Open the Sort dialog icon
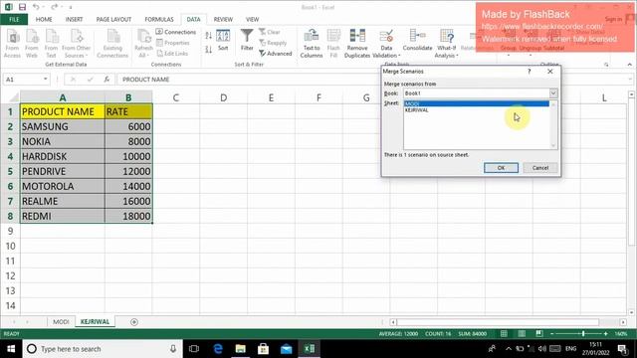Viewport: 637px width, 358px height. point(223,40)
